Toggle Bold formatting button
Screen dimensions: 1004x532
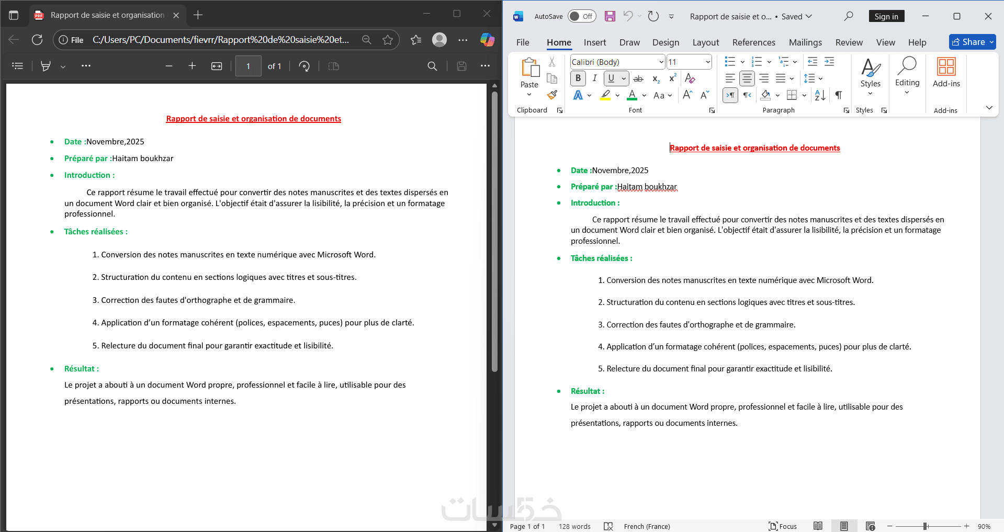point(578,78)
